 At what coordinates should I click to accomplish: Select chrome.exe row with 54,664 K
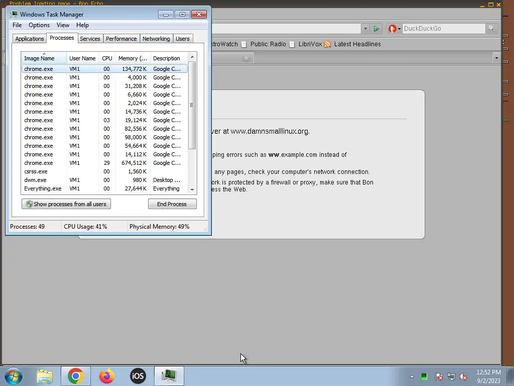click(x=104, y=146)
